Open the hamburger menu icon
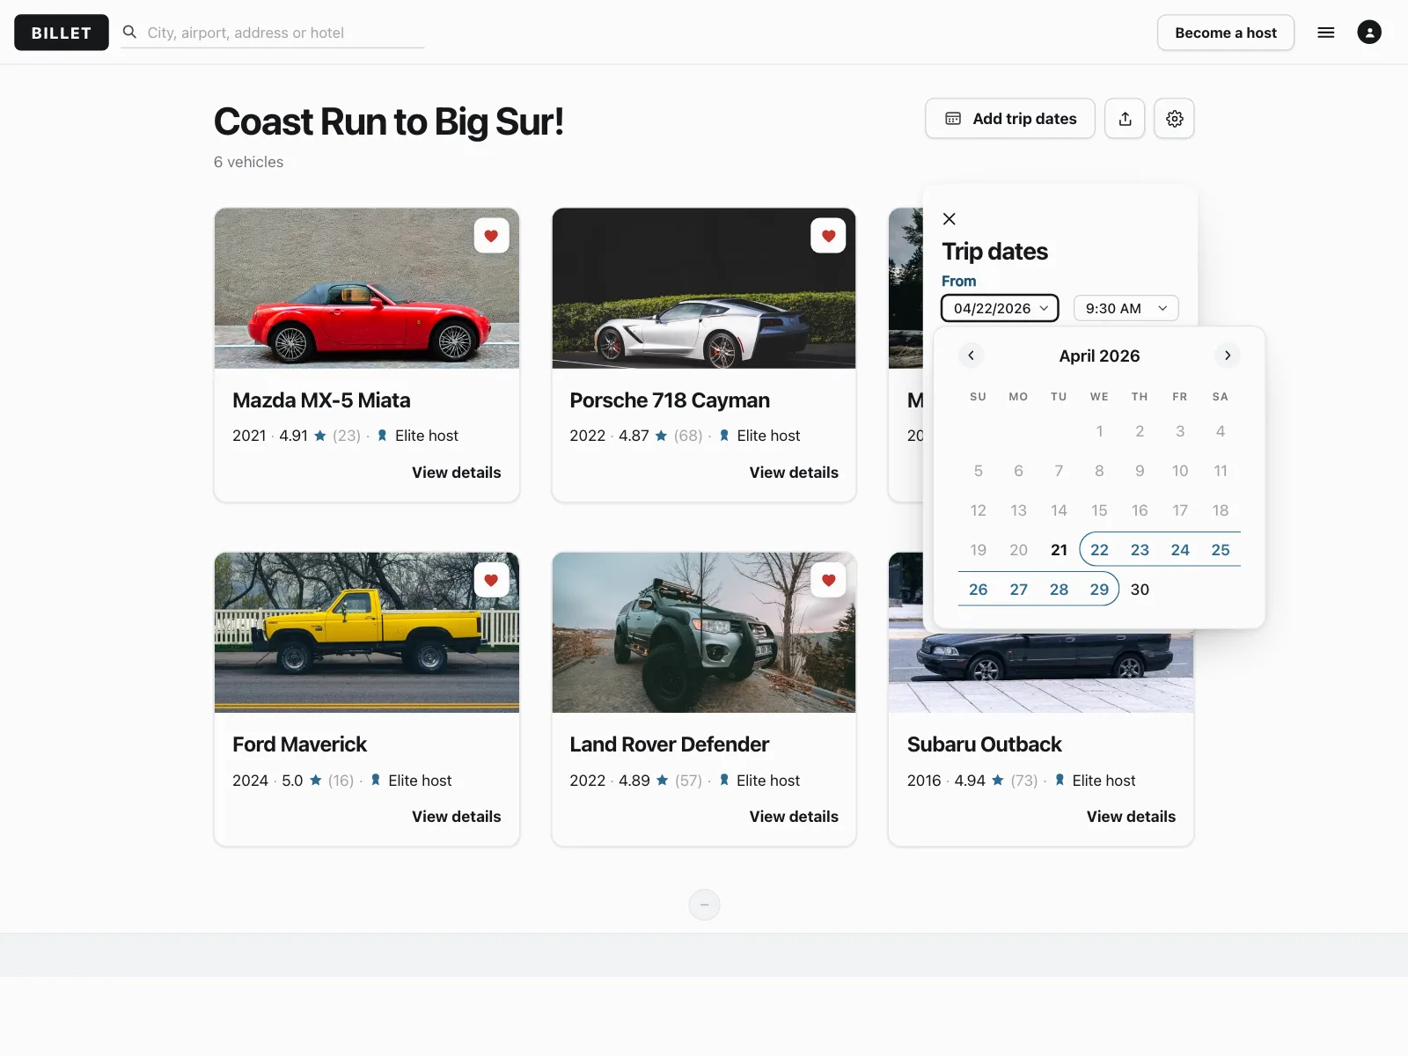Image resolution: width=1408 pixels, height=1056 pixels. (1325, 33)
